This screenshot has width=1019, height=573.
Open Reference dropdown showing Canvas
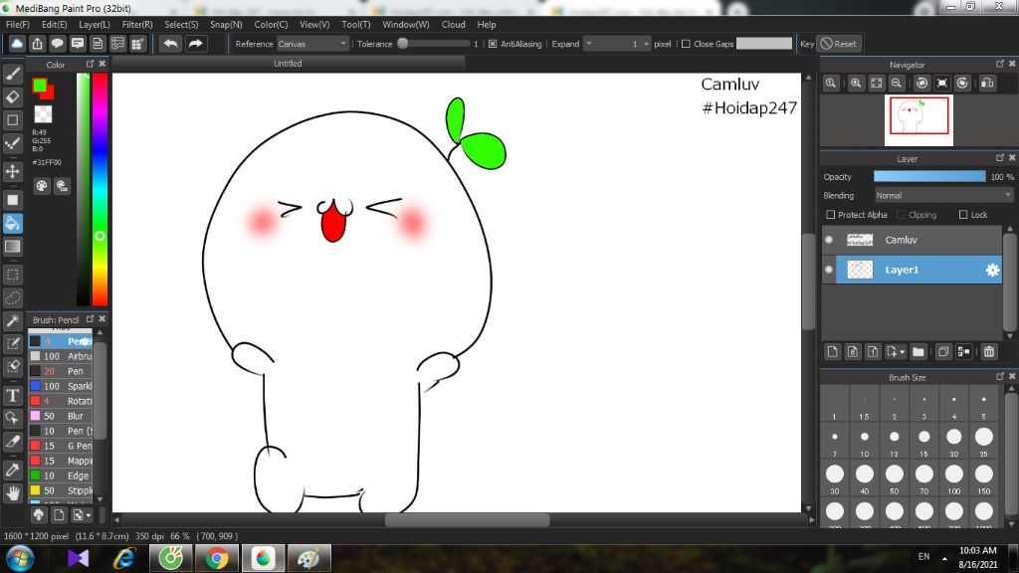tap(312, 44)
